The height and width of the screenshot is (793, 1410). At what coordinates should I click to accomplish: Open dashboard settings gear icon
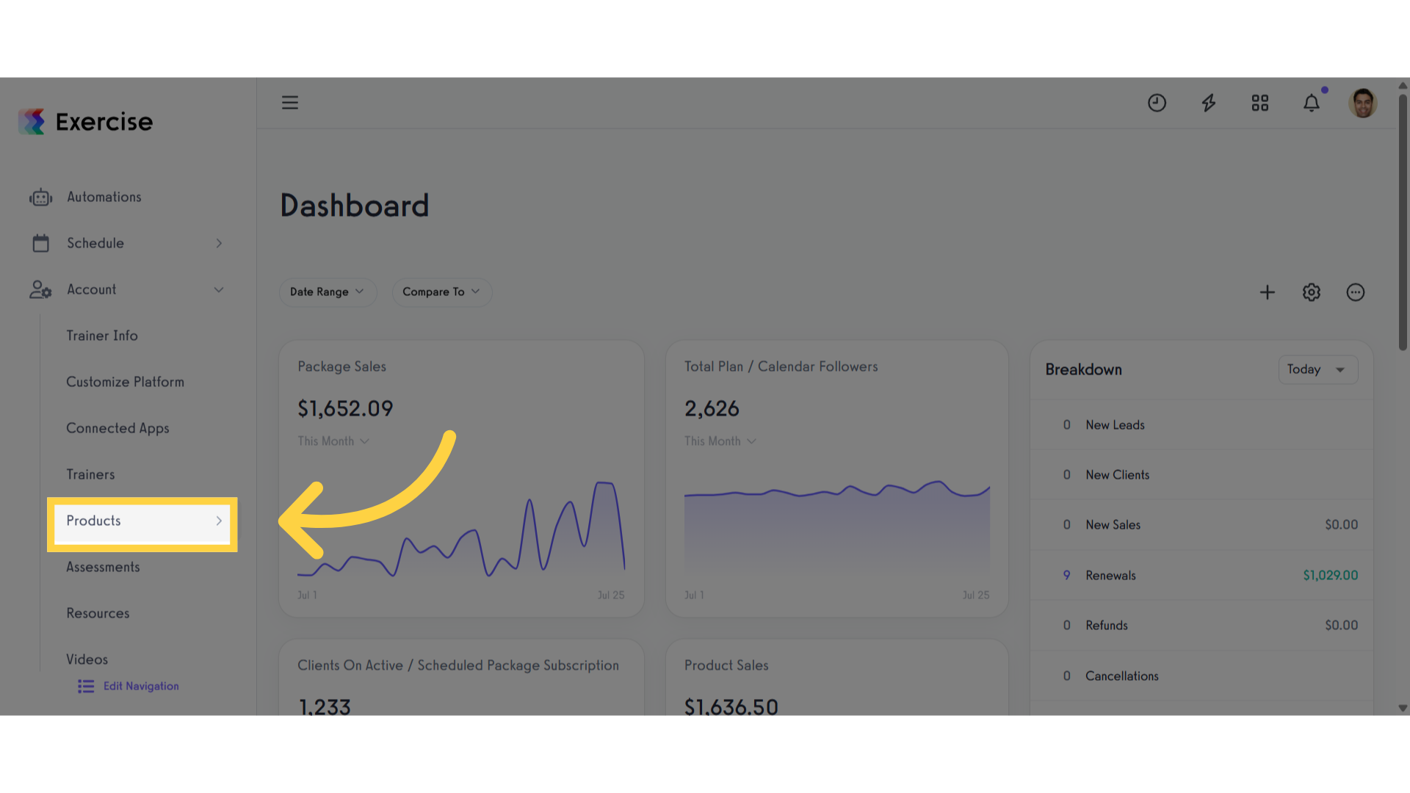click(1312, 292)
